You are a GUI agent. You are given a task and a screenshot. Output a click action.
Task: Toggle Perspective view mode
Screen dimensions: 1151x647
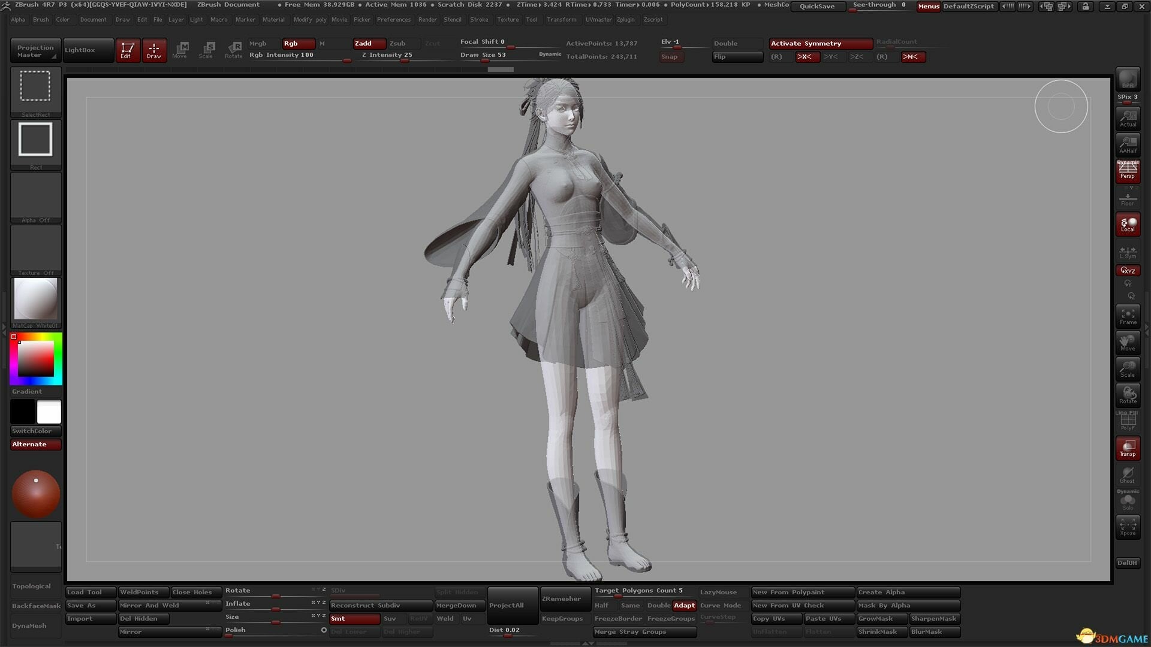[1128, 171]
